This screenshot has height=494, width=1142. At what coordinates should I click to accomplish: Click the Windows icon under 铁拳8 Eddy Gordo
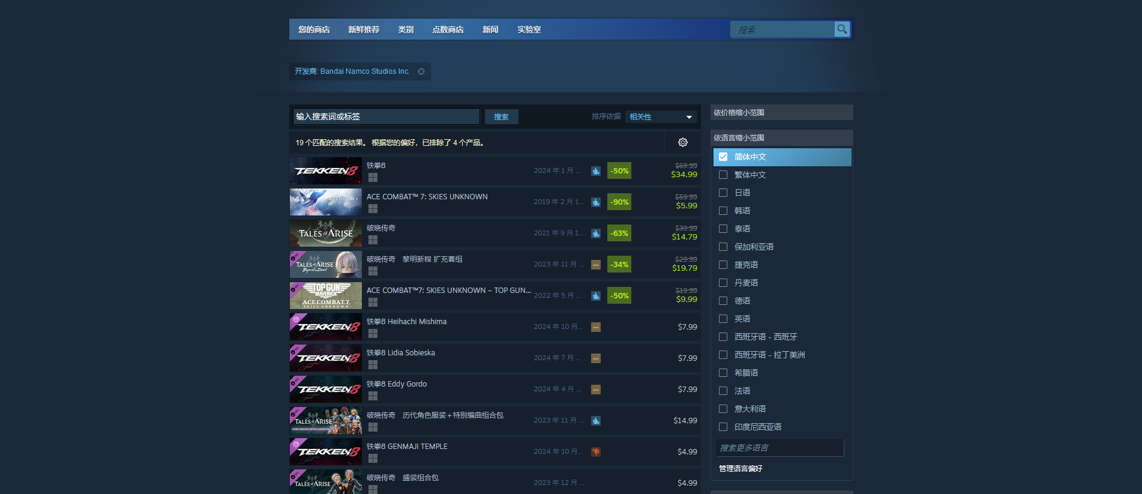coord(373,396)
